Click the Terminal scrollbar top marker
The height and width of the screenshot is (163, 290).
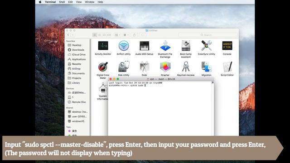(x=213, y=82)
